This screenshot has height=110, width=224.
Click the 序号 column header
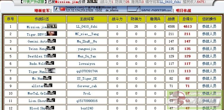pyautogui.click(x=11, y=19)
